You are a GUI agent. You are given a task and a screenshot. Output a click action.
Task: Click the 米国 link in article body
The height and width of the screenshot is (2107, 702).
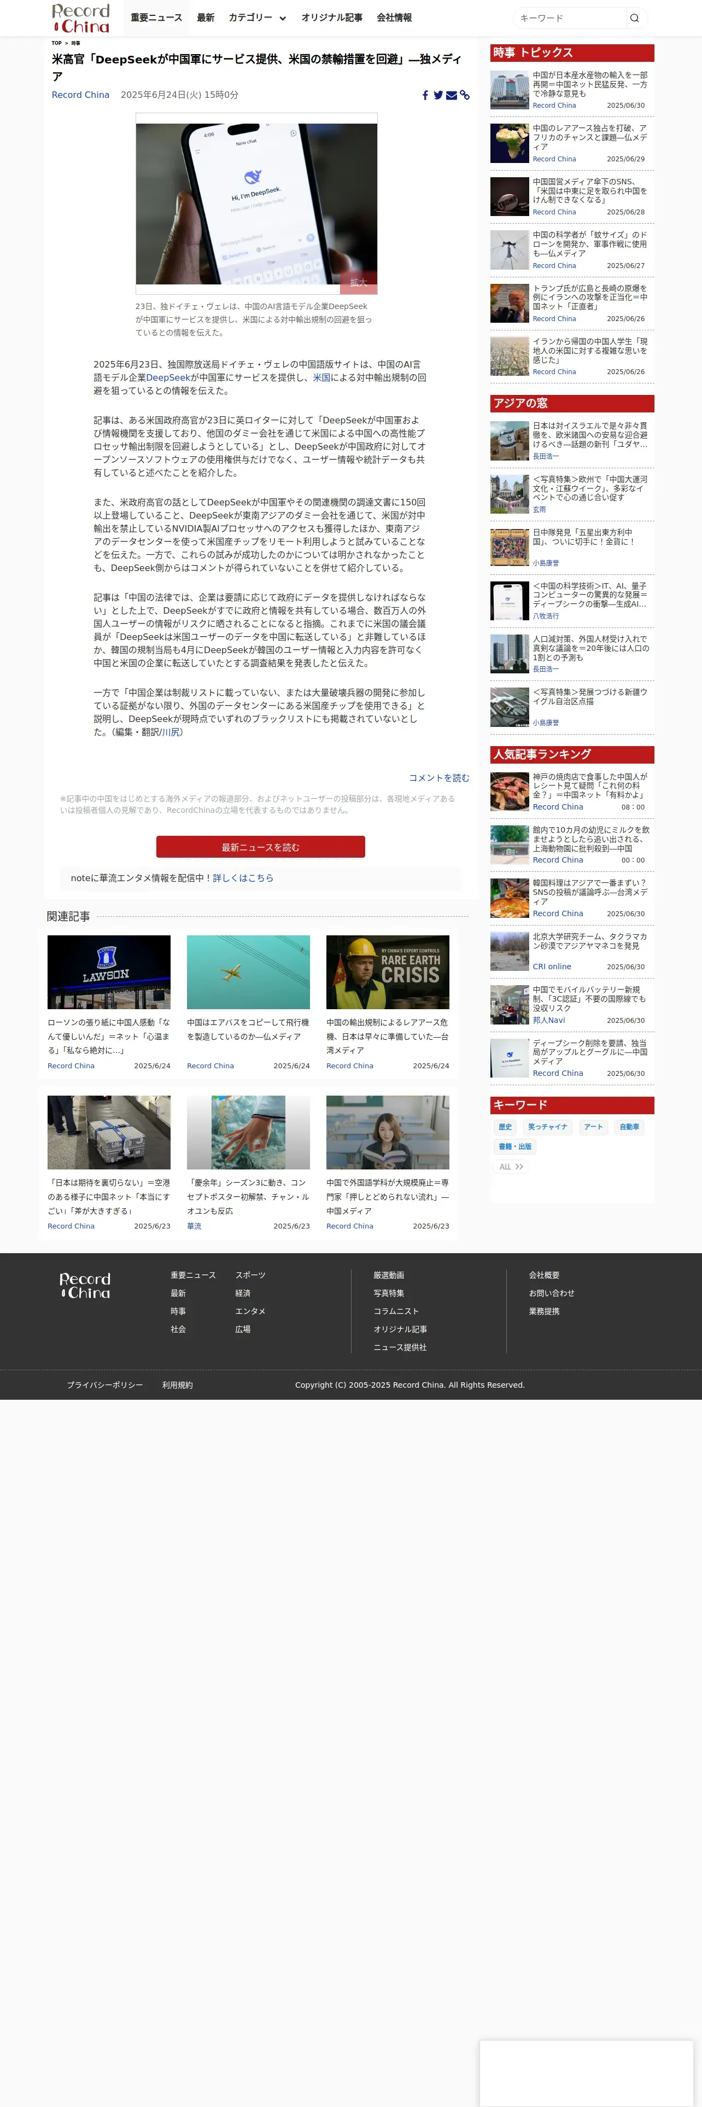(321, 378)
